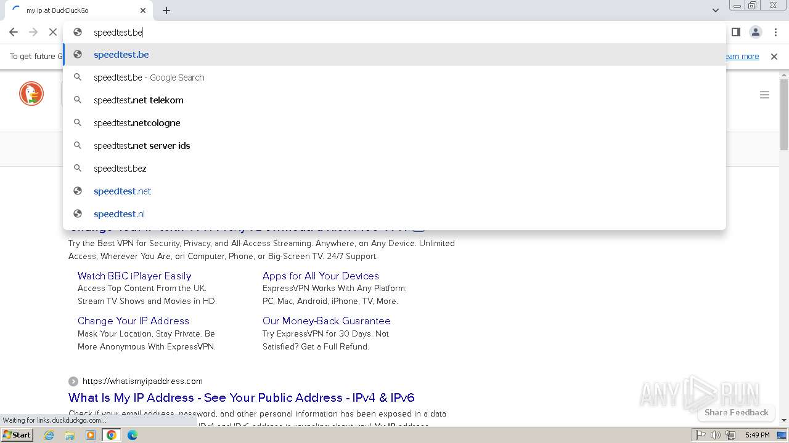Go back with the browser back arrow
Viewport: 789px width, 443px height.
click(14, 32)
